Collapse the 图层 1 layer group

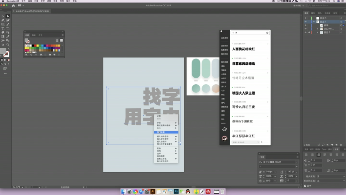coord(314,22)
